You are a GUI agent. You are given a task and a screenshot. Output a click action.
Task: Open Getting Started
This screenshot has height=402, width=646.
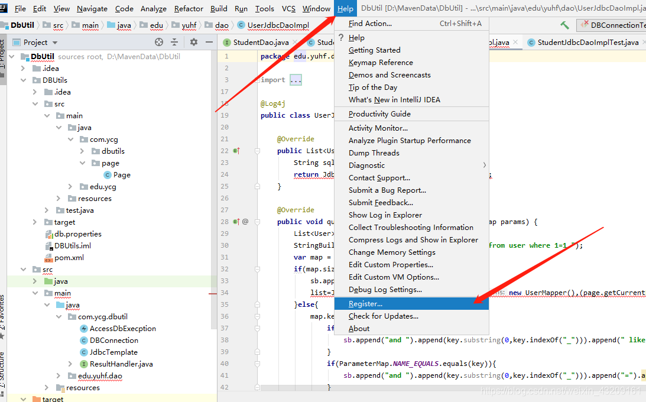coord(411,50)
